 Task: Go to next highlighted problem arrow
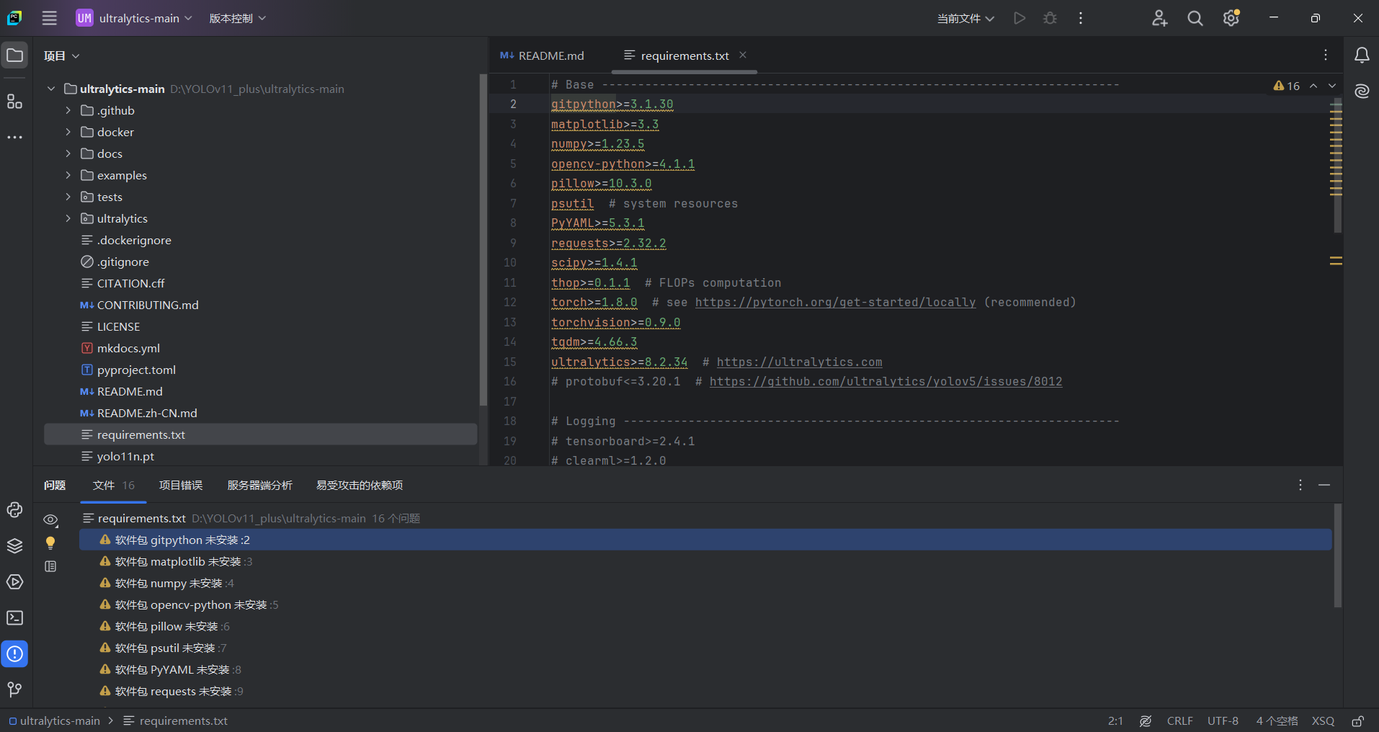[1332, 86]
